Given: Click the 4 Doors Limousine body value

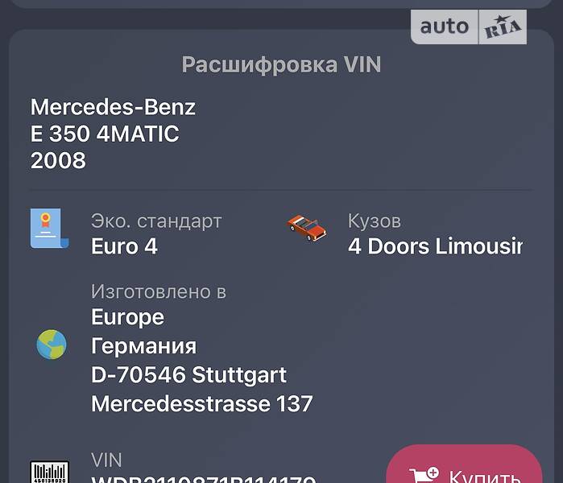Looking at the screenshot, I should [435, 246].
